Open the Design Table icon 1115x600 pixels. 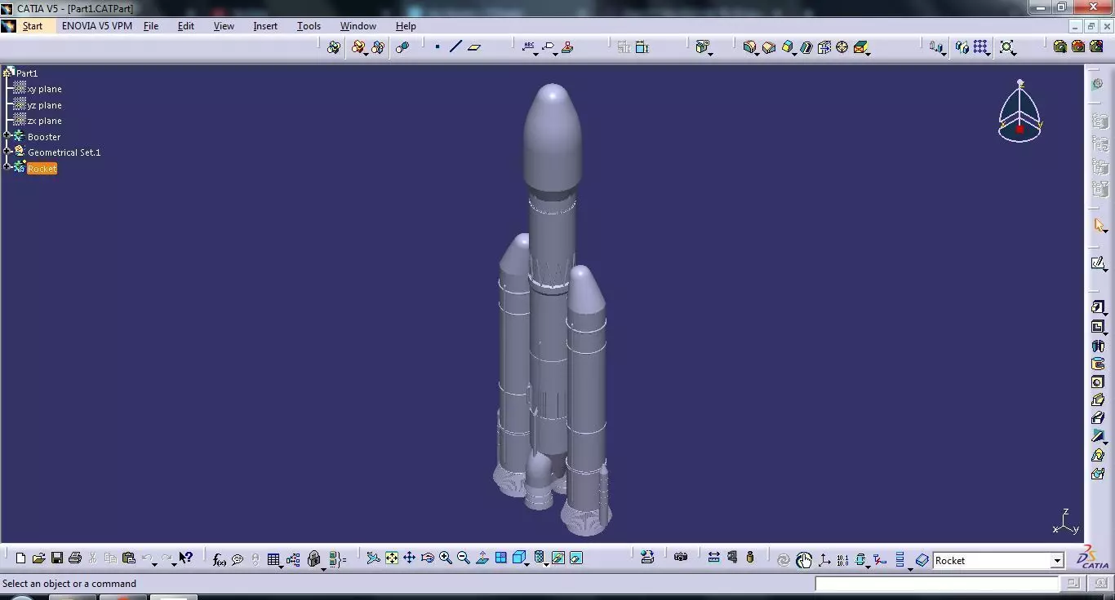point(273,559)
